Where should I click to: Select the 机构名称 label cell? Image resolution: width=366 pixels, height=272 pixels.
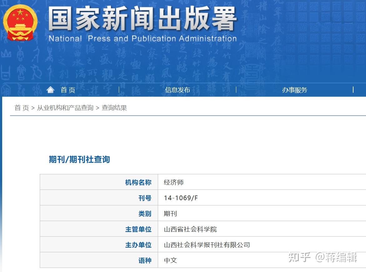click(x=99, y=182)
